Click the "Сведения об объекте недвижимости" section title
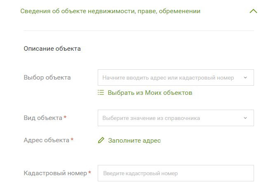The width and height of the screenshot is (280, 195). 111,12
